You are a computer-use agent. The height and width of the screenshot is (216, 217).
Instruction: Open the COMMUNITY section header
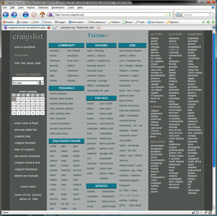[66, 45]
